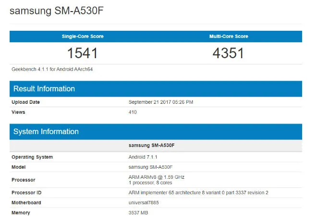
Task: Click the 'Views' label
Action: point(18,112)
